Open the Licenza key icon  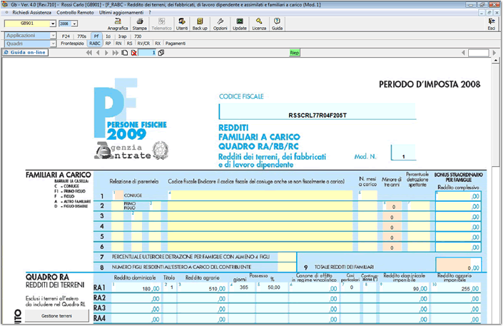pyautogui.click(x=259, y=24)
